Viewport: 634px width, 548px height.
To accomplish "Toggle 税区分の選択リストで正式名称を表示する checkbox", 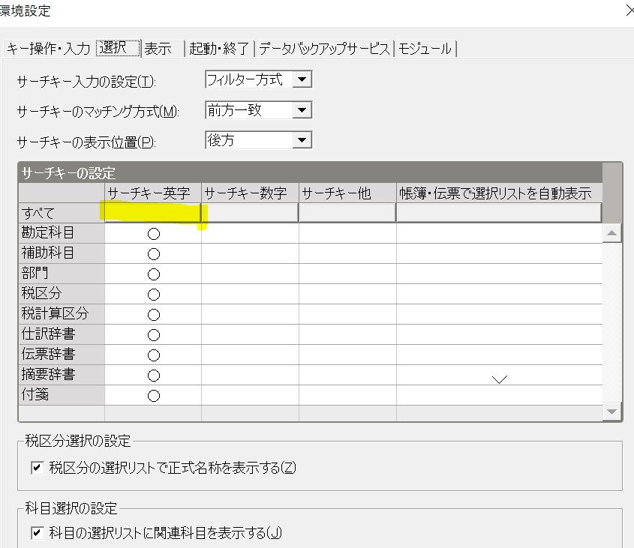I will pyautogui.click(x=36, y=469).
